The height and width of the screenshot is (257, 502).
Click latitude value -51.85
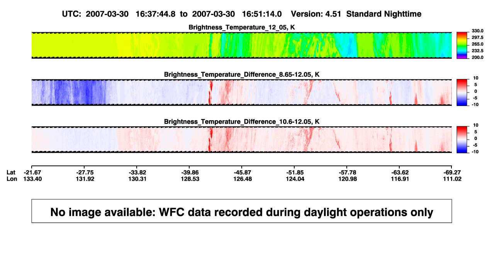point(295,172)
